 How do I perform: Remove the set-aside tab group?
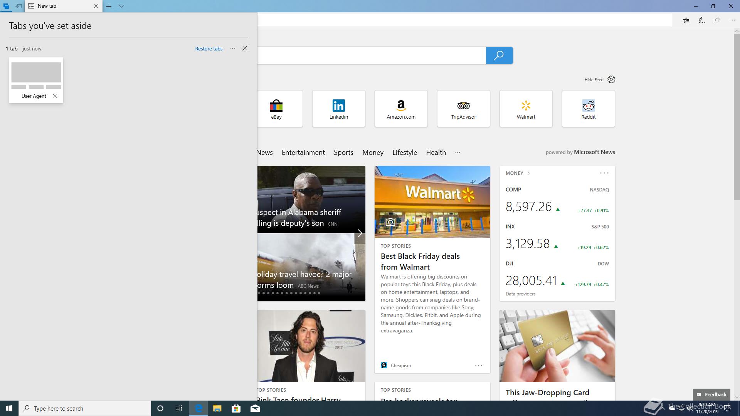tap(245, 48)
